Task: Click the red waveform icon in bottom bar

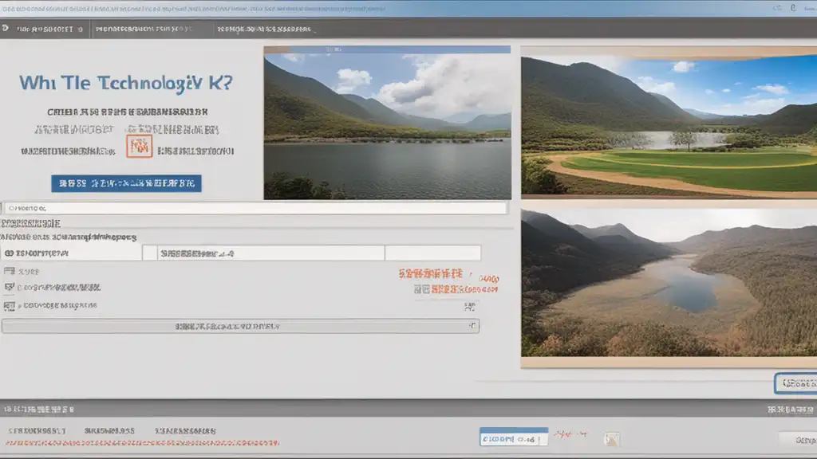Action: (x=570, y=434)
